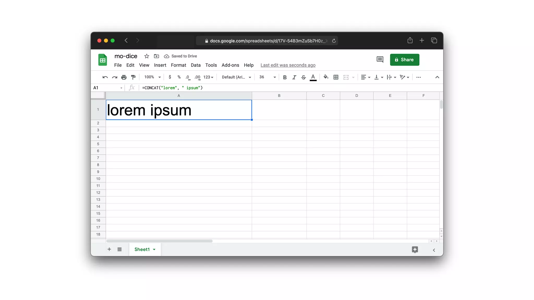Open the text color picker
This screenshot has height=300, width=534.
point(313,77)
